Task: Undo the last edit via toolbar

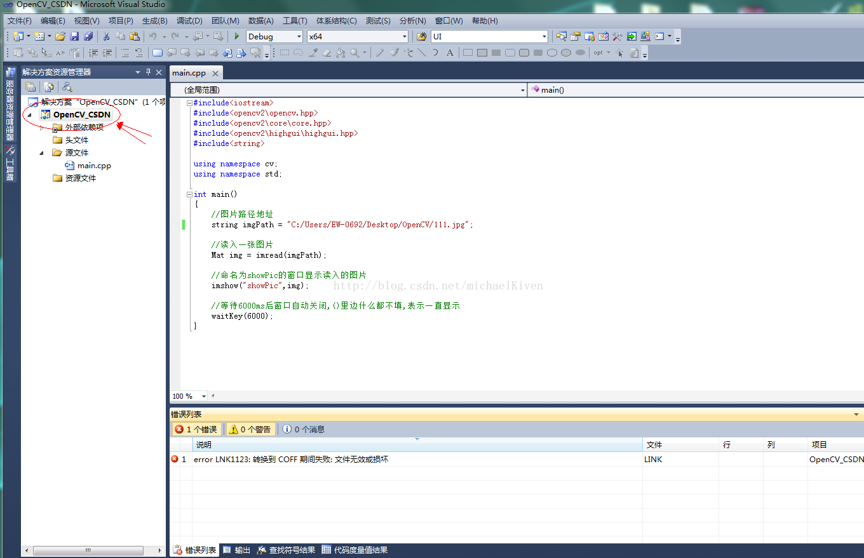Action: click(153, 36)
